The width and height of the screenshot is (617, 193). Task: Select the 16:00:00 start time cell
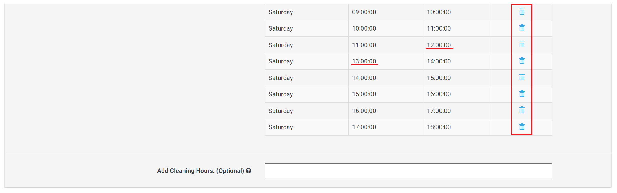(x=364, y=111)
